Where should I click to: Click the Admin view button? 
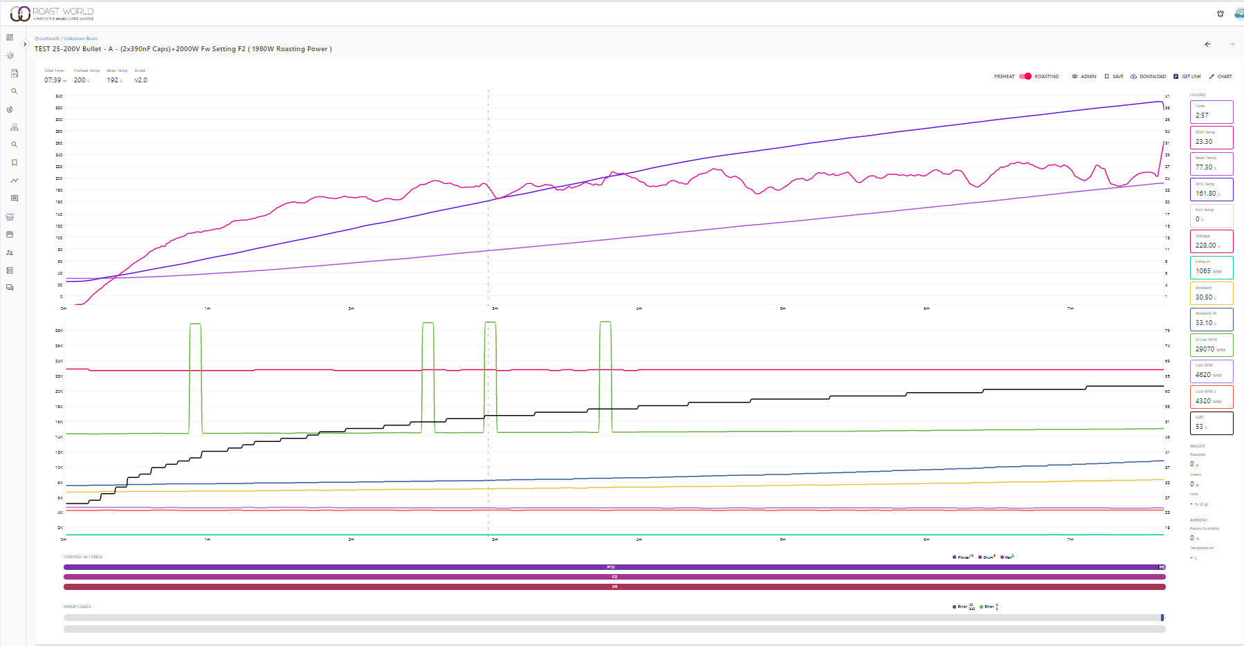coord(1084,77)
